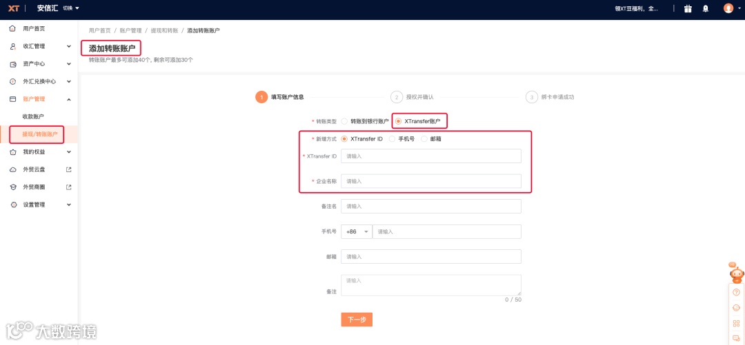Go to 用户首页 breadcrumb link
The height and width of the screenshot is (345, 745).
(100, 30)
